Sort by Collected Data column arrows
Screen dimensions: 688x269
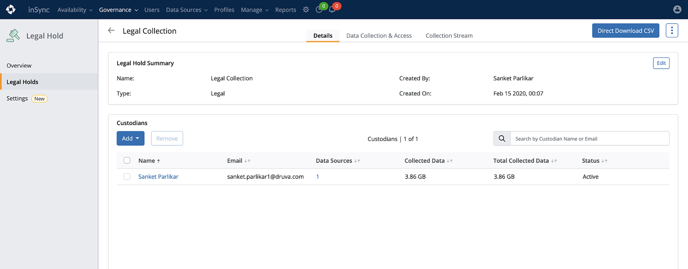450,161
